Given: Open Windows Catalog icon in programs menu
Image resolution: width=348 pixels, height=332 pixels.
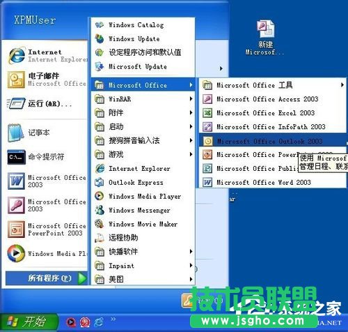Looking at the screenshot, I should click(100, 25).
